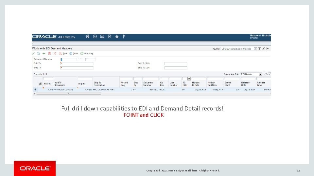Click the first Document Number input field
The width and height of the screenshot is (314, 176).
click(68, 59)
